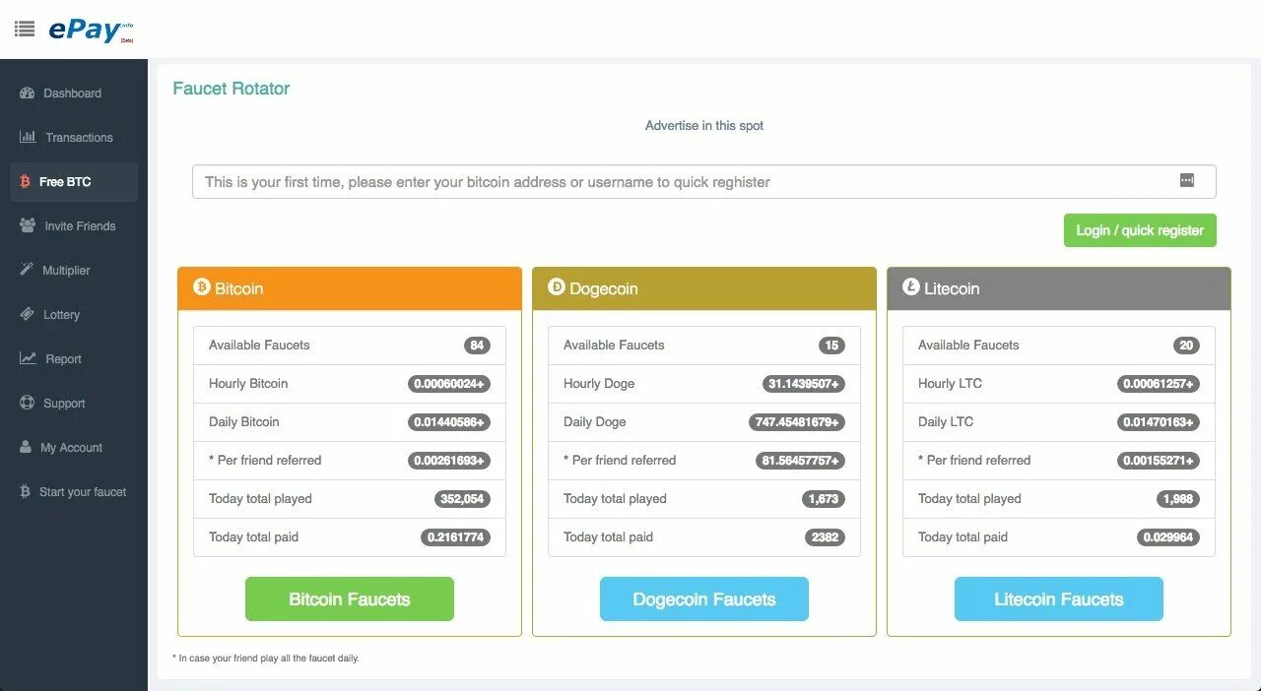This screenshot has height=691, width=1261.
Task: Click the Dogecoin coin icon in header
Action: click(x=557, y=286)
